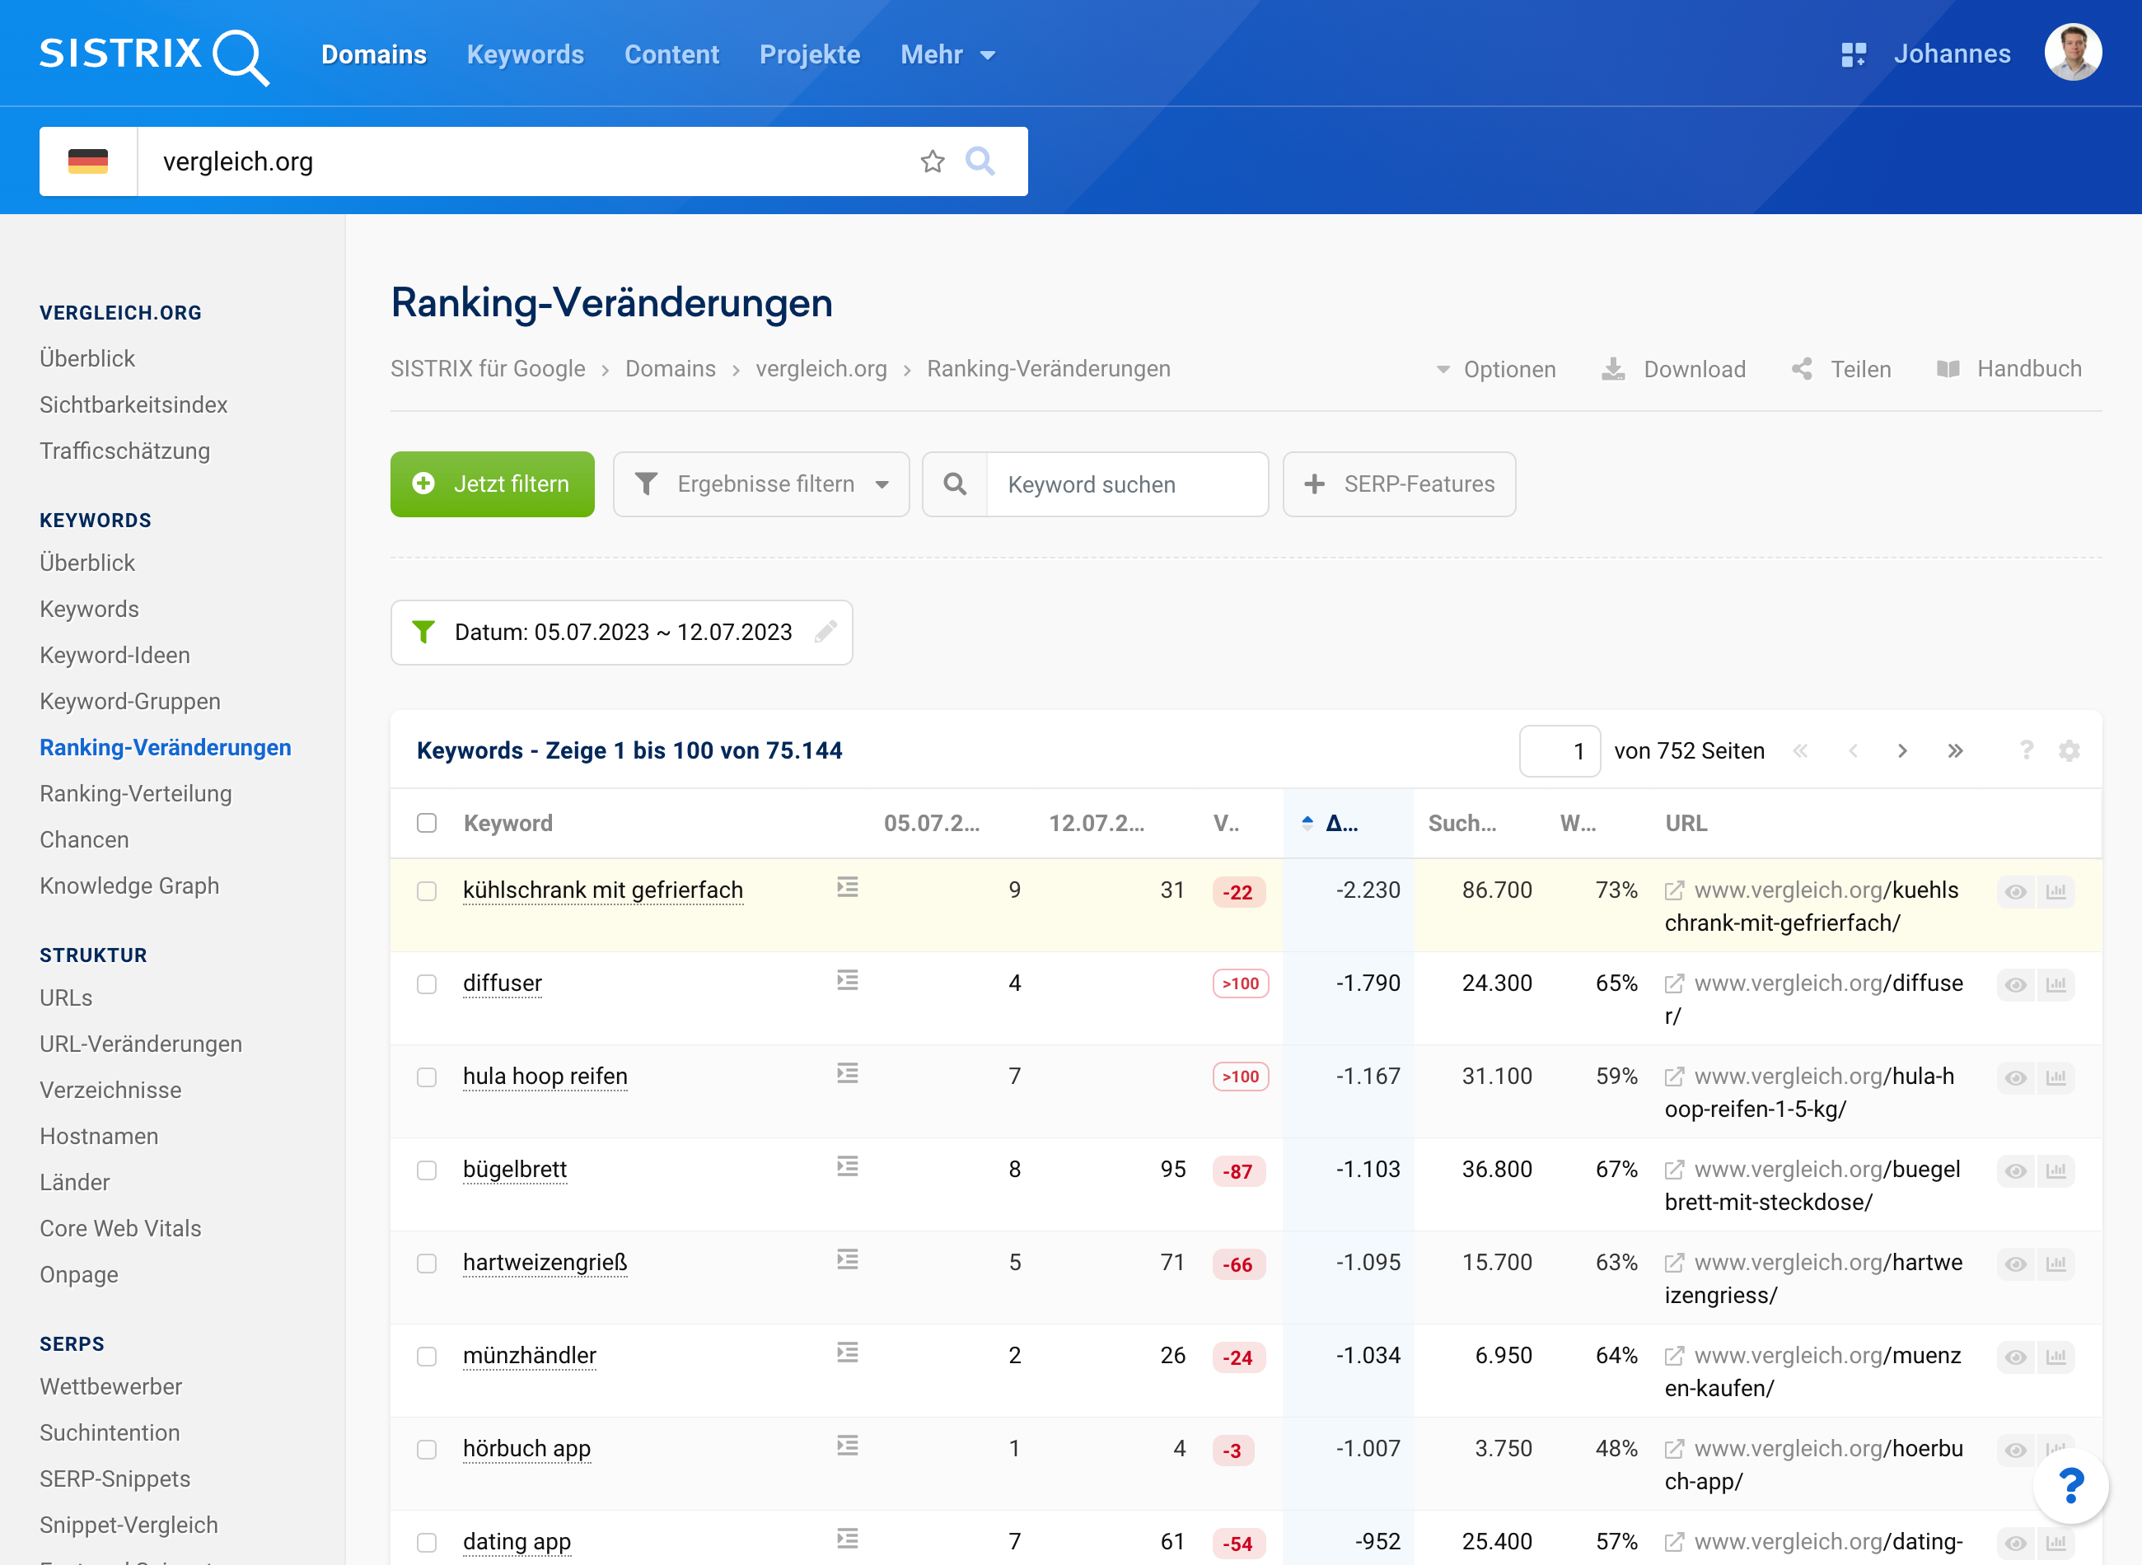
Task: Click the blue search magnifier icon
Action: 980,162
